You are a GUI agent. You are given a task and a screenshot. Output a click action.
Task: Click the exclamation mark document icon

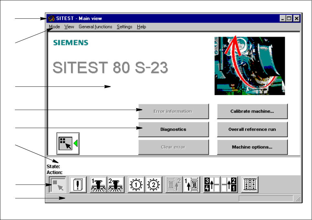78,185
